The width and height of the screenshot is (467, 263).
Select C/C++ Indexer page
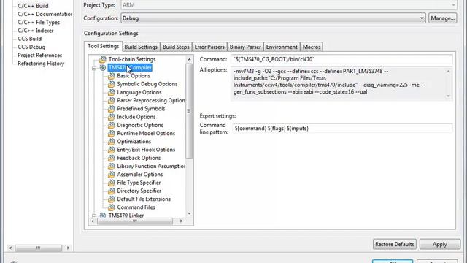click(36, 31)
